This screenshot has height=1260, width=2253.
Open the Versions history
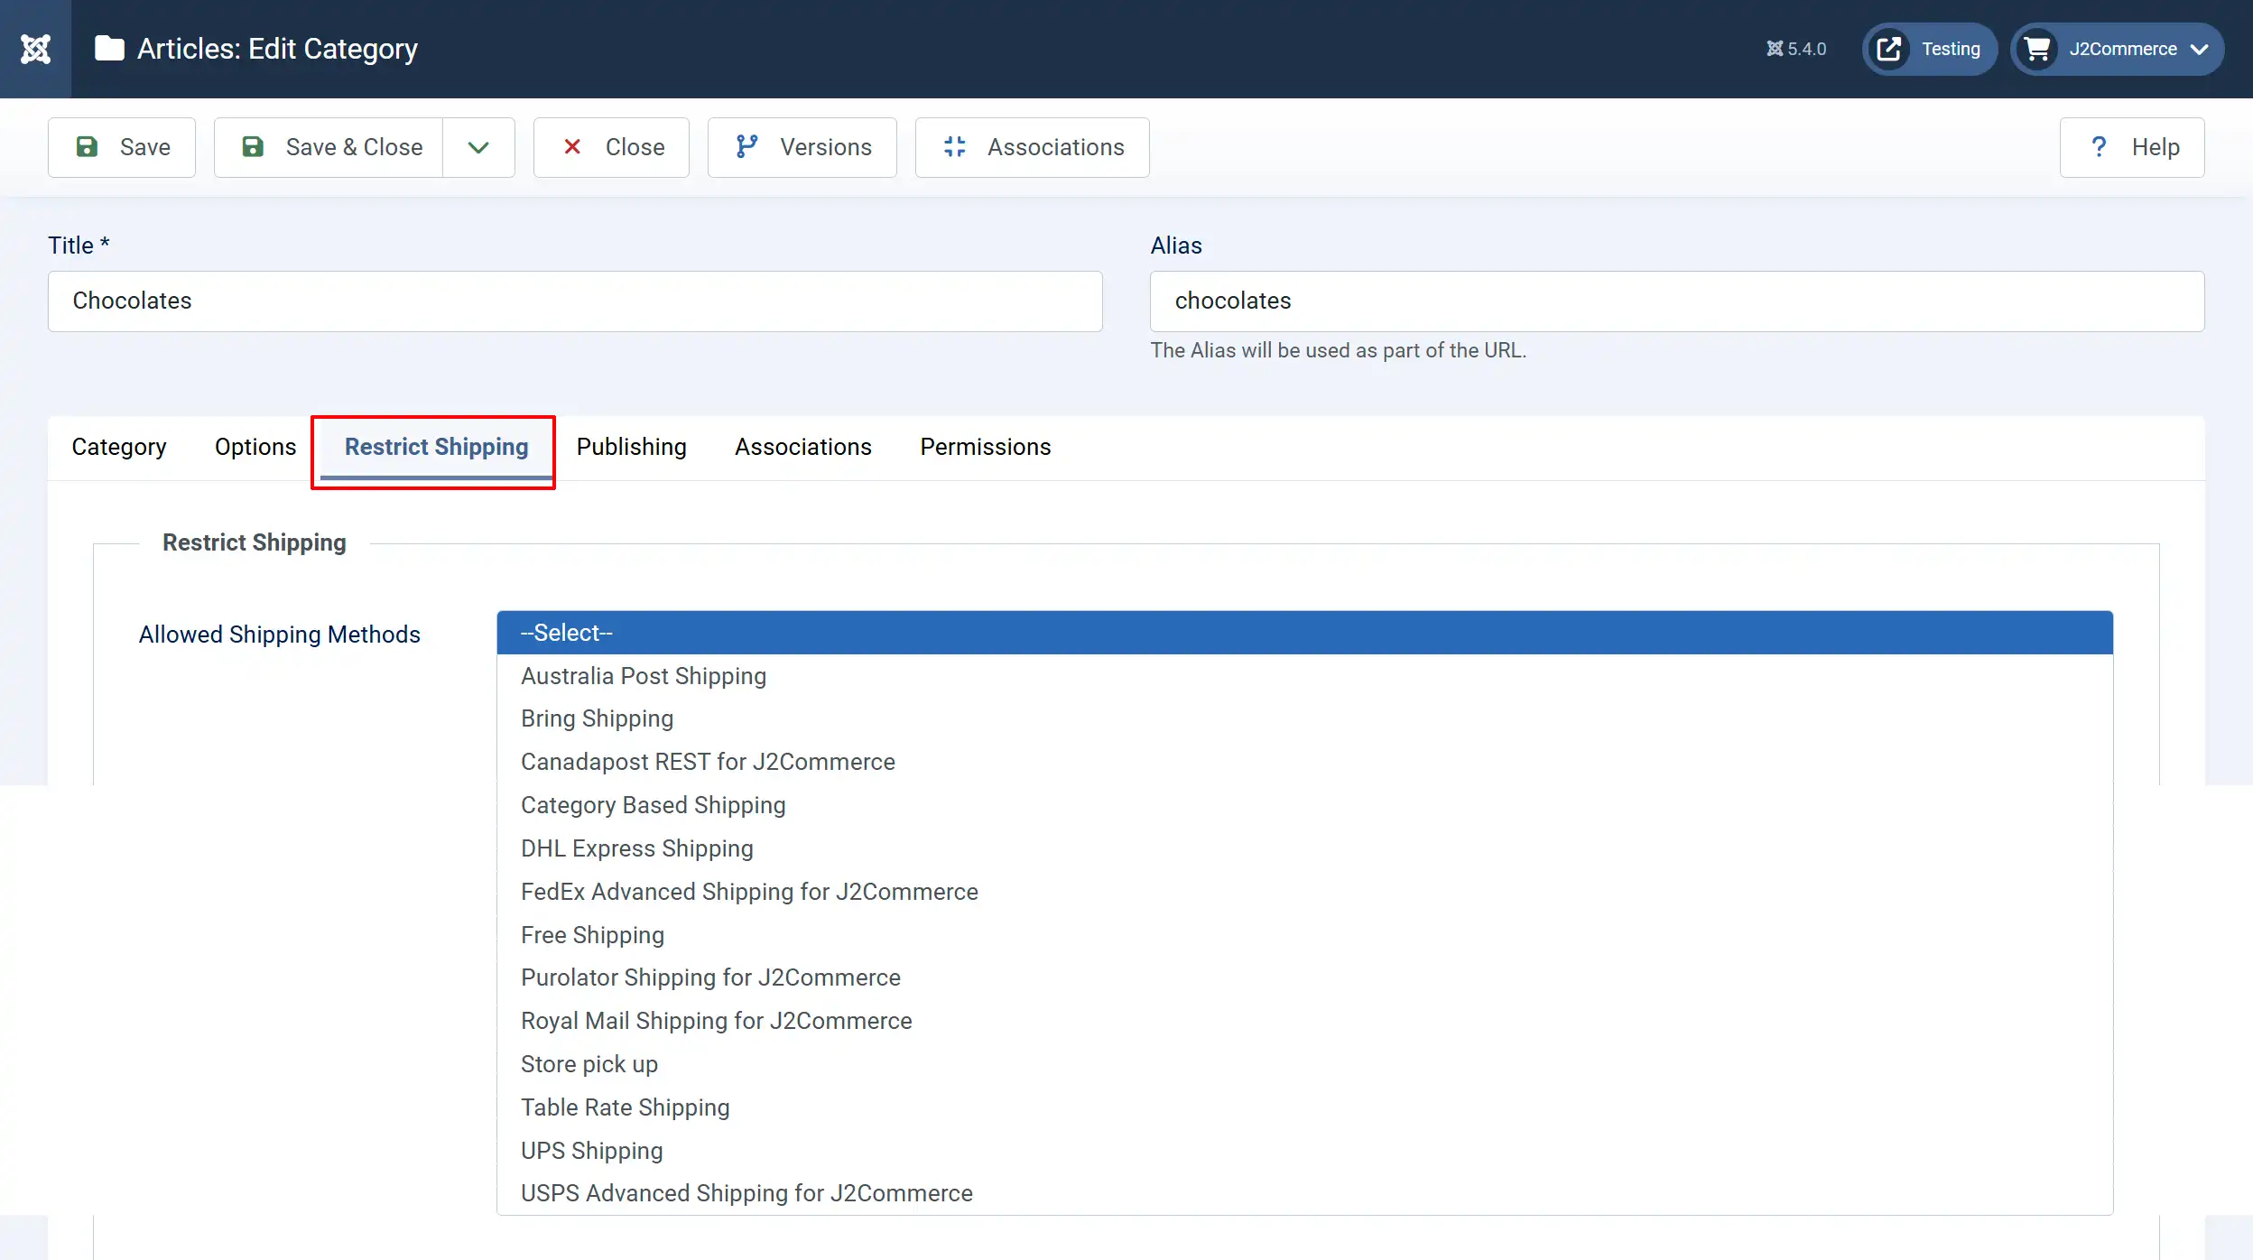pyautogui.click(x=802, y=147)
